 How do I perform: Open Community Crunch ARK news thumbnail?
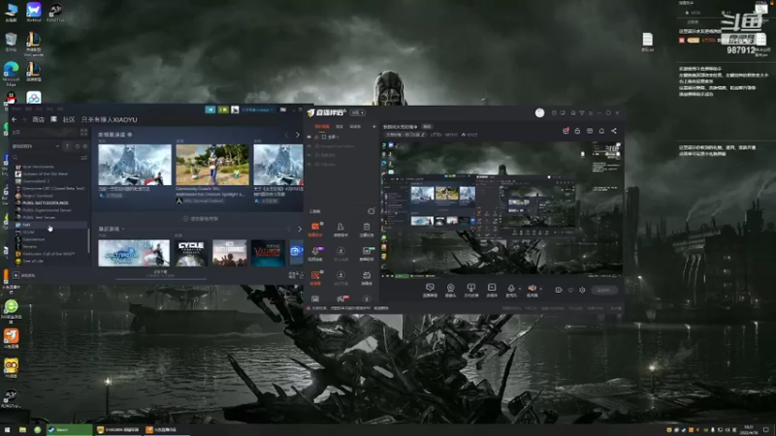click(x=212, y=165)
